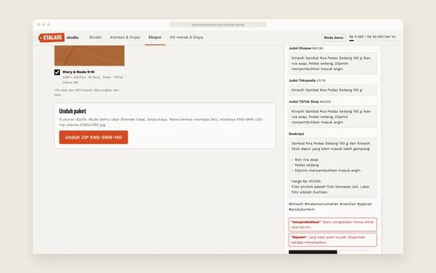Viewport: 436px width, 273px height.
Task: Switch to the Antrean & tinjau tab
Action: [x=125, y=38]
